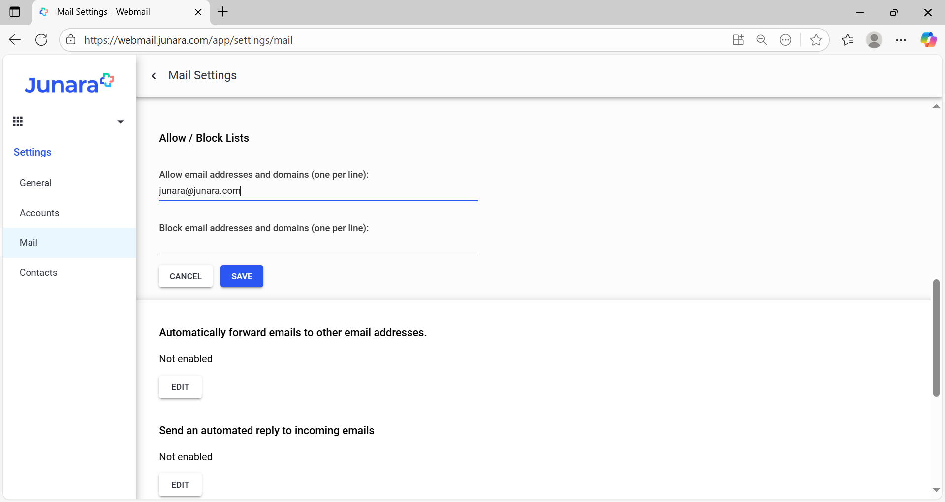Open new tab with plus icon
Screen dimensions: 945x502
tap(223, 12)
